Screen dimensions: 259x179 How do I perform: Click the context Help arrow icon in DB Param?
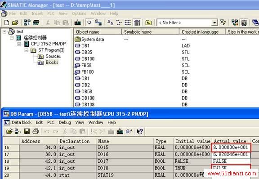tap(140, 131)
